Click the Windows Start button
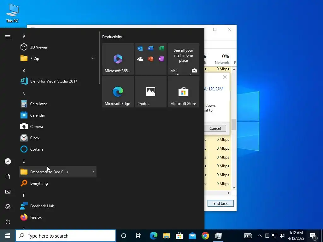 (8, 236)
